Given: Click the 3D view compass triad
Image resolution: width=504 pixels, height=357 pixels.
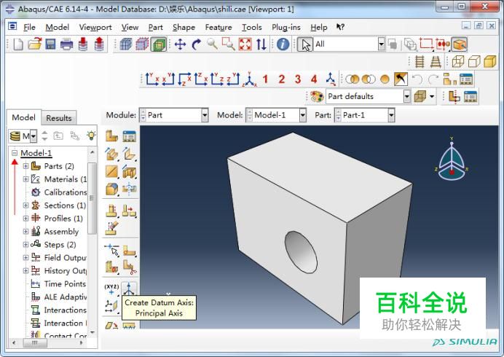Looking at the screenshot, I should [x=452, y=160].
